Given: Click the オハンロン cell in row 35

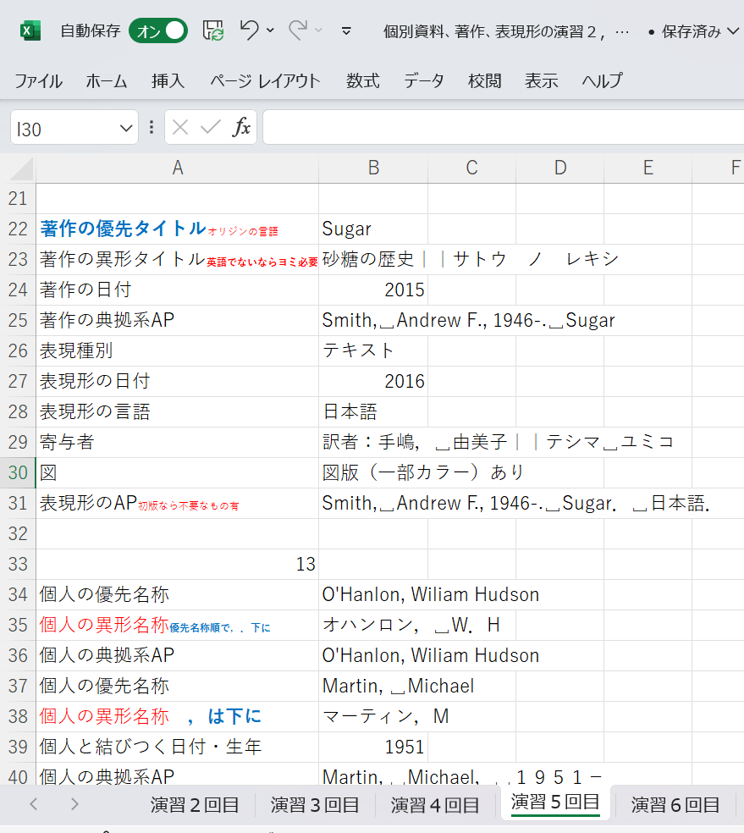Looking at the screenshot, I should pyautogui.click(x=373, y=625).
